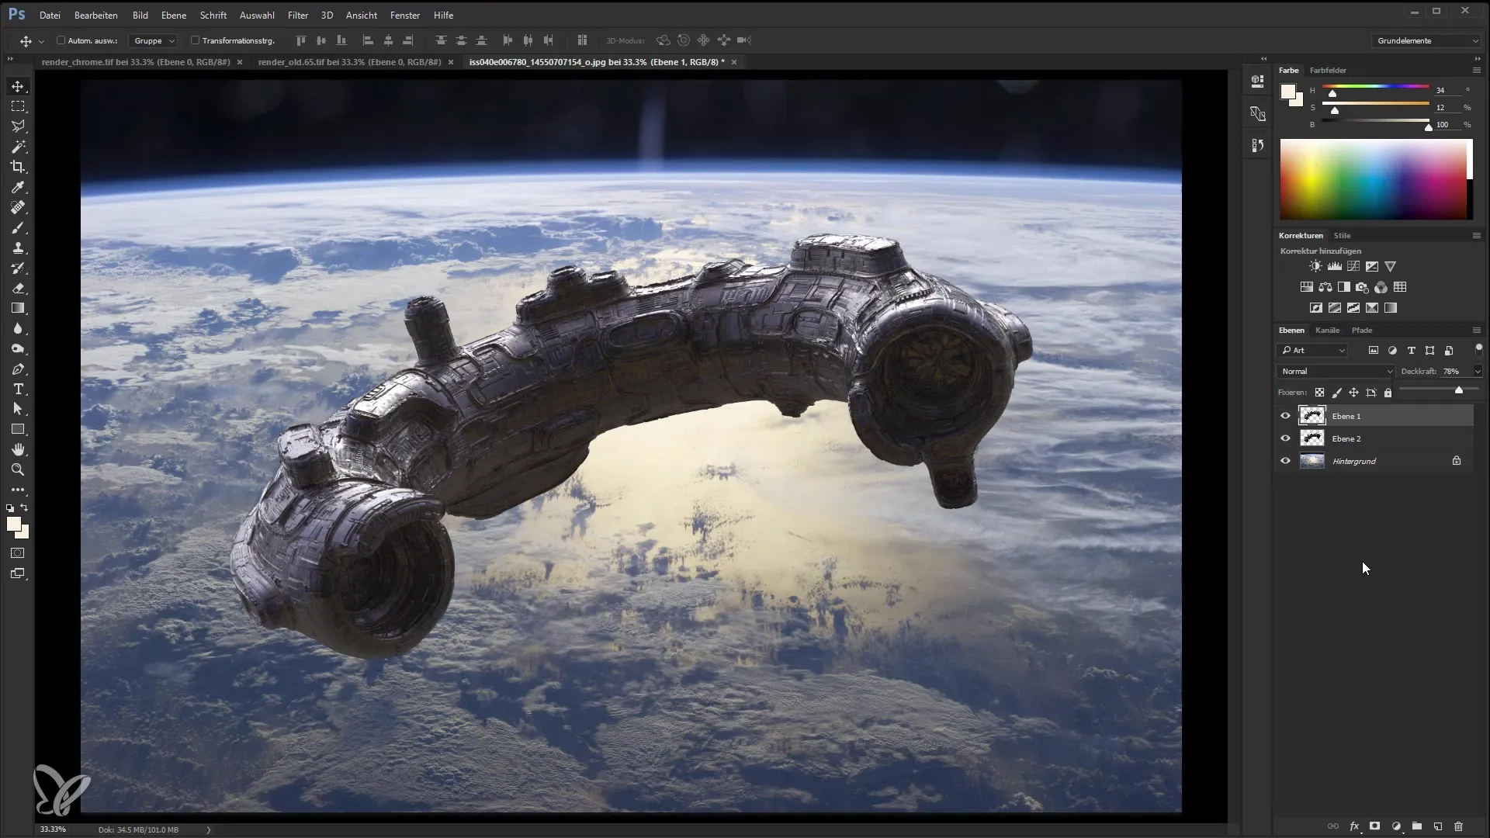Image resolution: width=1490 pixels, height=838 pixels.
Task: Select the Eyedropper tool
Action: pos(18,187)
